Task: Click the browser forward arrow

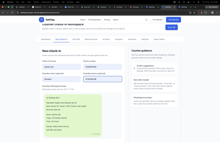Action: 8,13
